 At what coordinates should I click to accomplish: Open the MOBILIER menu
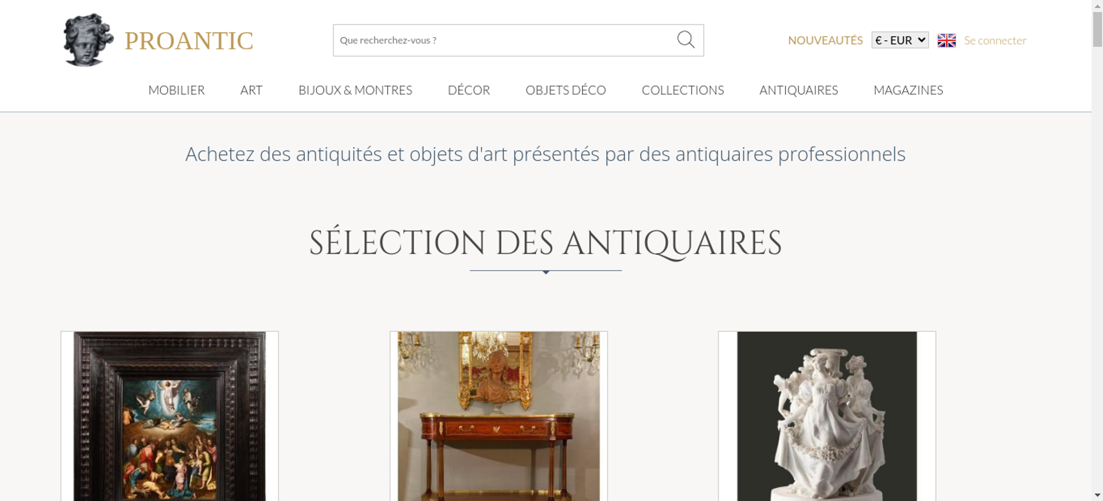point(176,90)
